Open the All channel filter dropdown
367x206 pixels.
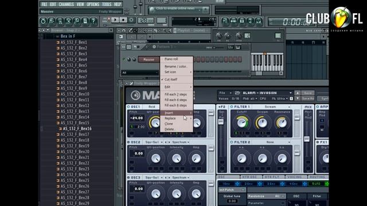[x=140, y=73]
